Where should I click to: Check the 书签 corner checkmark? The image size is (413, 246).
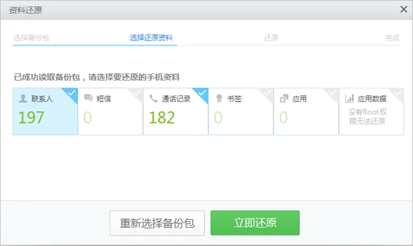tap(267, 93)
